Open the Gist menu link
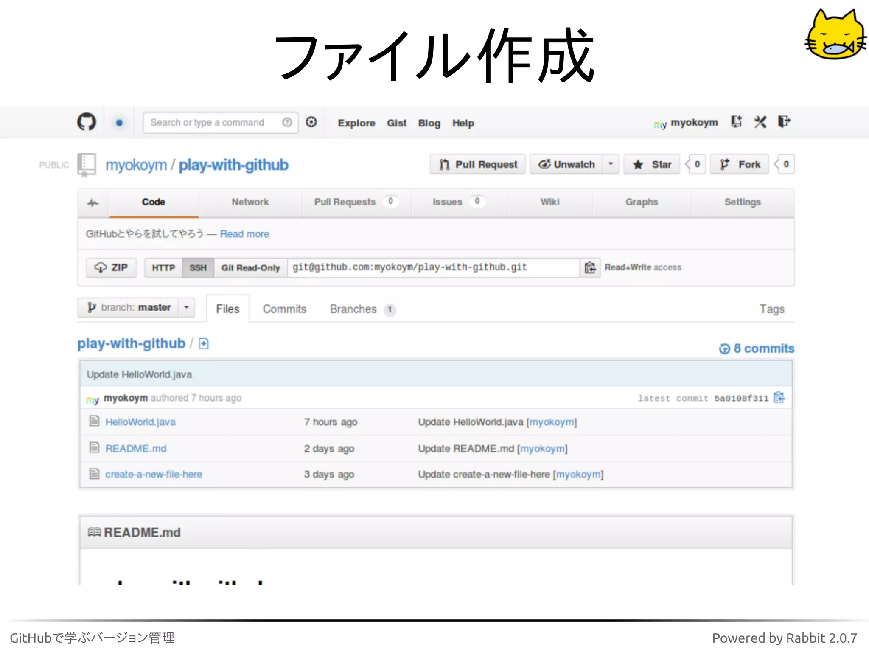The height and width of the screenshot is (652, 869). [397, 123]
